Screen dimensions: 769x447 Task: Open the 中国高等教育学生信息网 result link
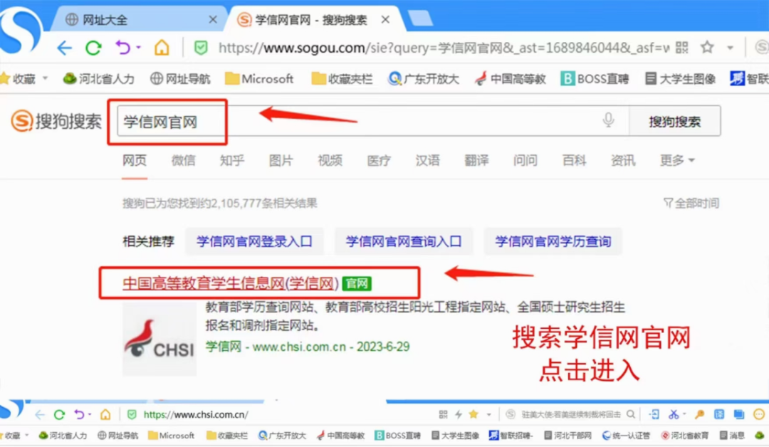pyautogui.click(x=230, y=283)
